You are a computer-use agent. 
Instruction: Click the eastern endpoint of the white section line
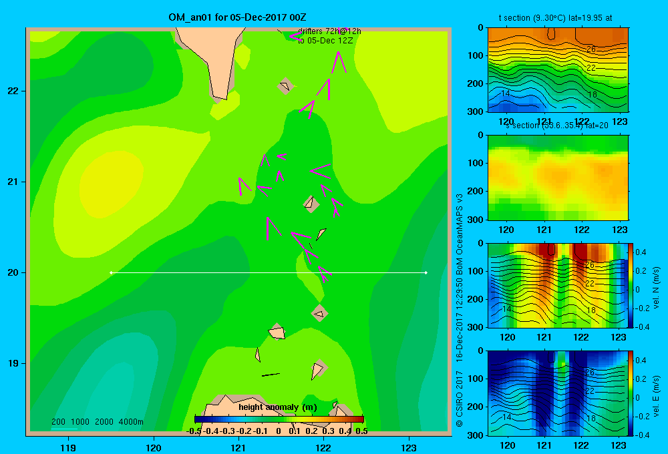[x=426, y=272]
